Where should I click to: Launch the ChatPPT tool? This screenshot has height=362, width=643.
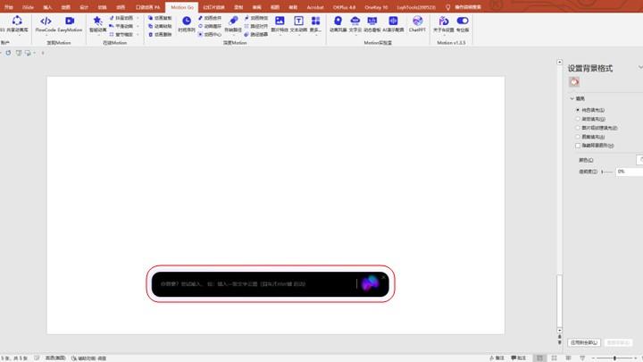coord(417,24)
